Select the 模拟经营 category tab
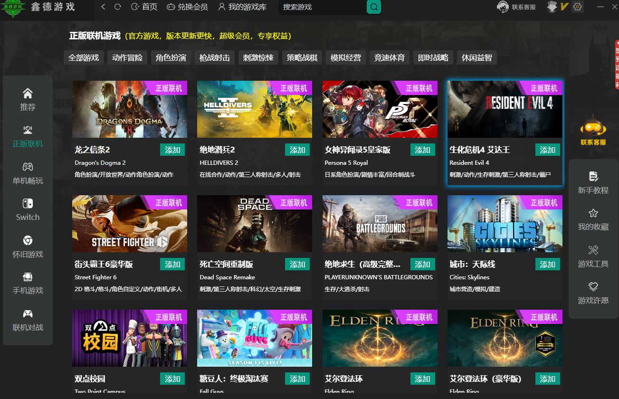619x399 pixels. click(346, 57)
